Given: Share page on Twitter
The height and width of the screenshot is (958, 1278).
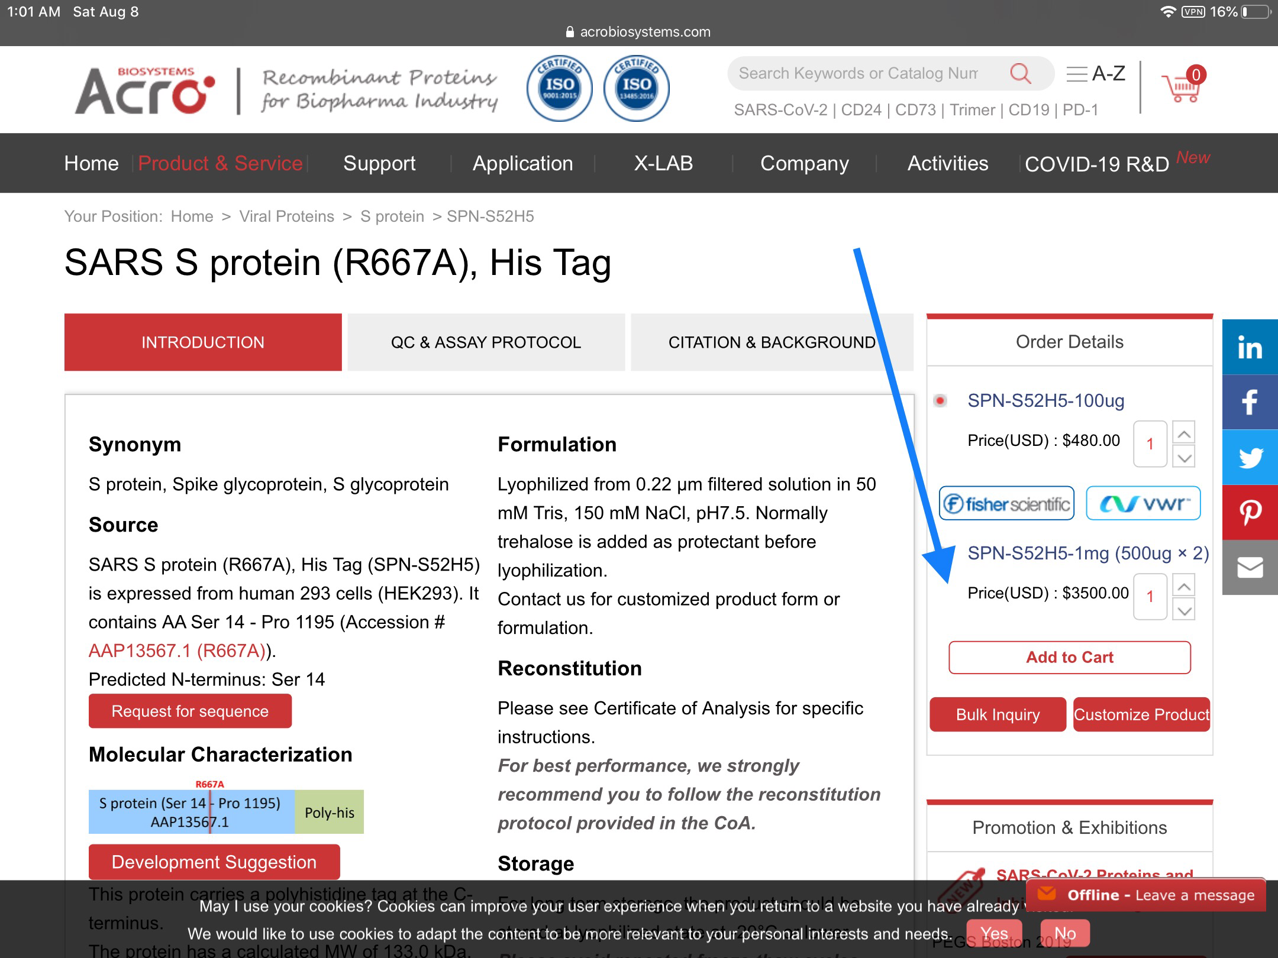Looking at the screenshot, I should [1250, 457].
